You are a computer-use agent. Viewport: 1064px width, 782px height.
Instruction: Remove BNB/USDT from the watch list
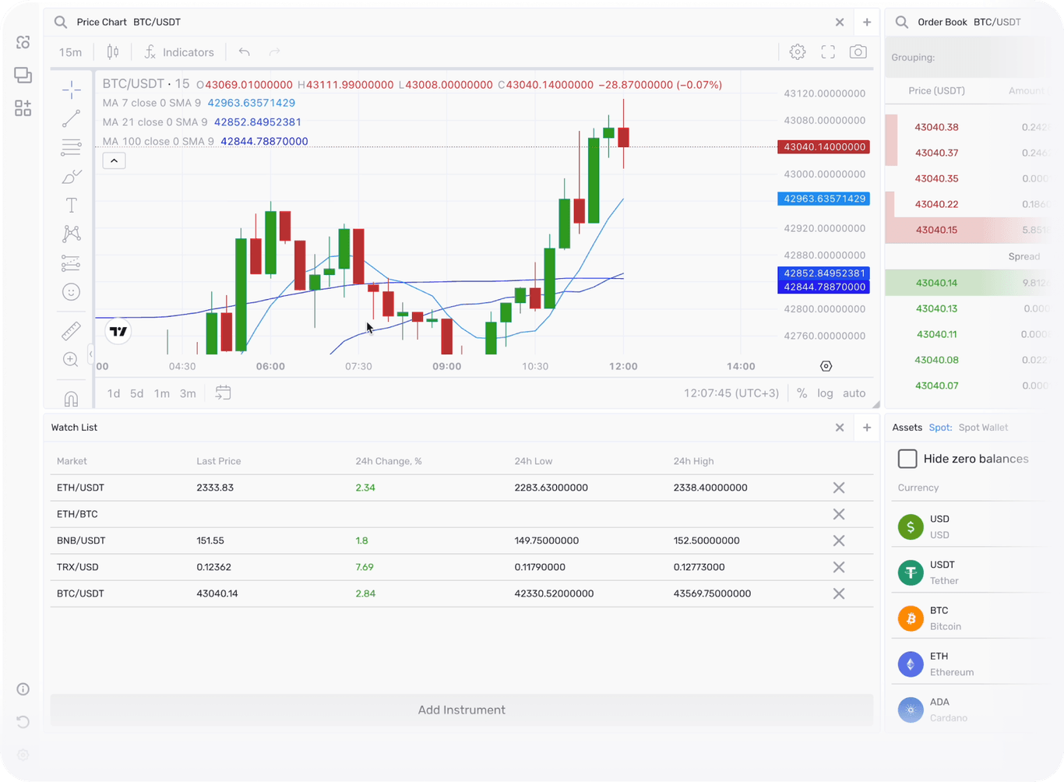point(839,541)
